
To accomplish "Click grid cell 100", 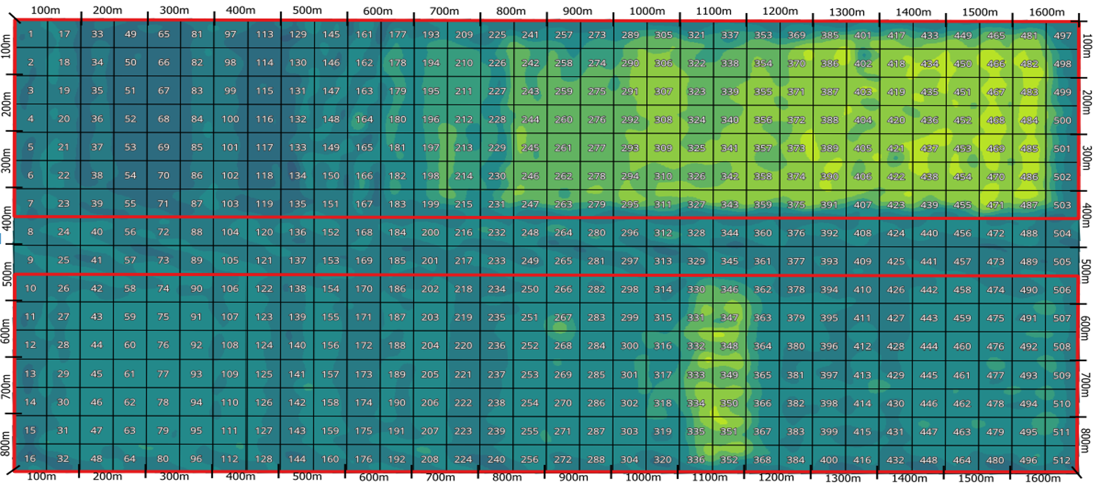I will pos(230,119).
